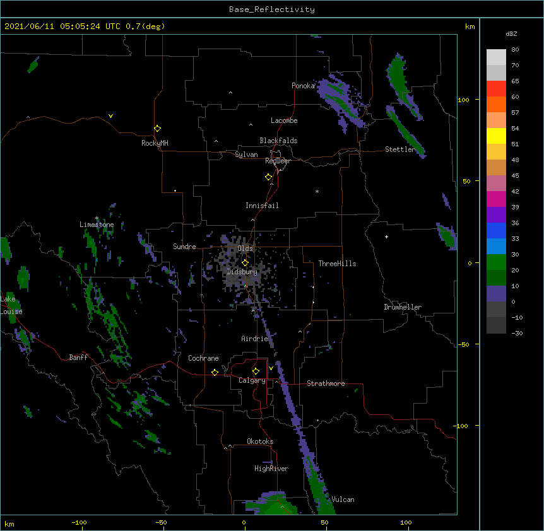Click the Didsbury town label

tap(242, 272)
